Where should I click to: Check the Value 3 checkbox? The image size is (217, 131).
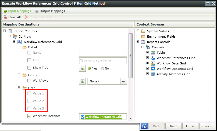[x=29, y=108]
